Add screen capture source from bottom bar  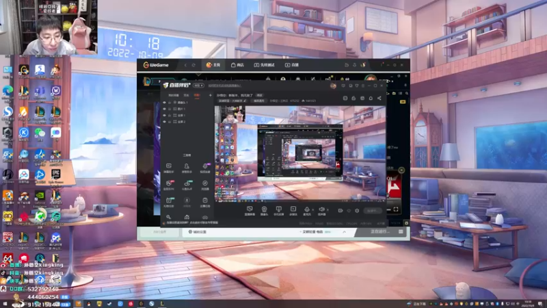pos(250,211)
